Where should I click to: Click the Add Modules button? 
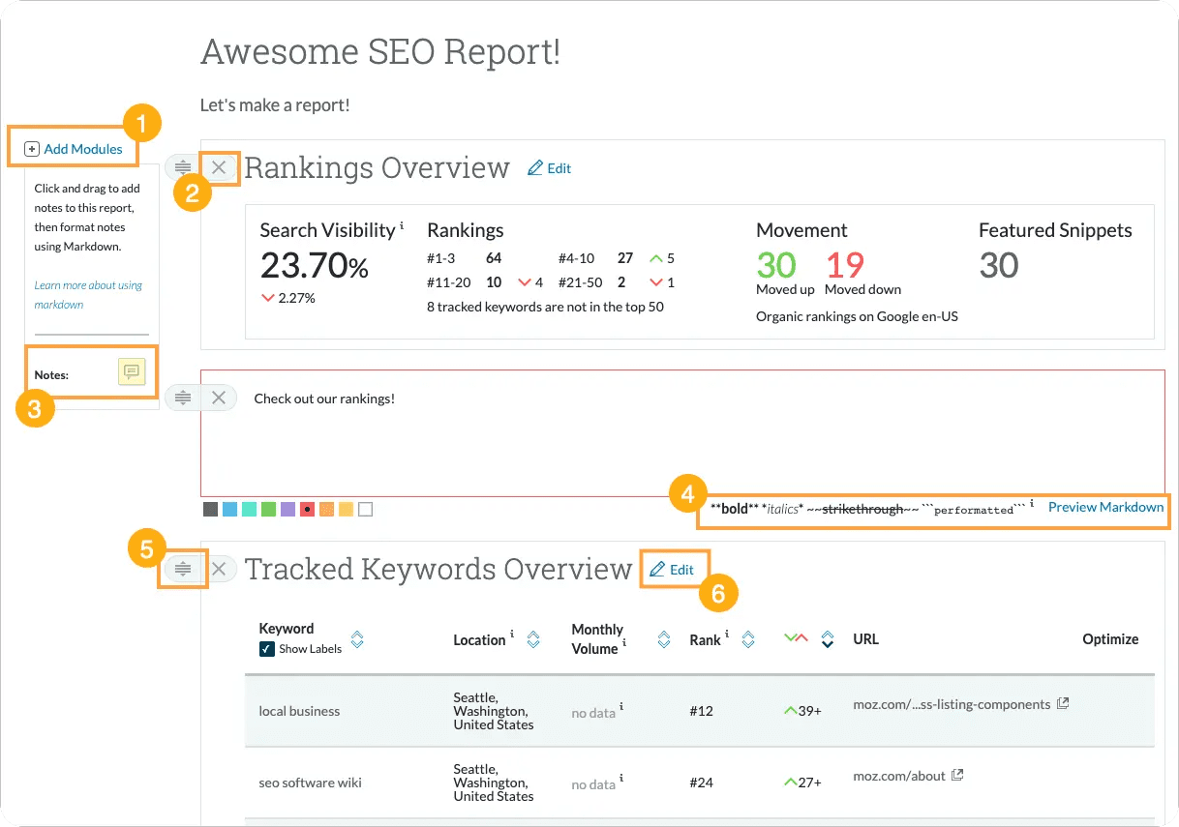pos(74,149)
